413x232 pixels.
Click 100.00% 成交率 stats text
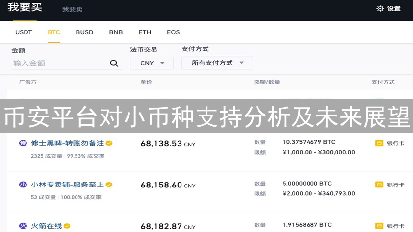click(81, 197)
